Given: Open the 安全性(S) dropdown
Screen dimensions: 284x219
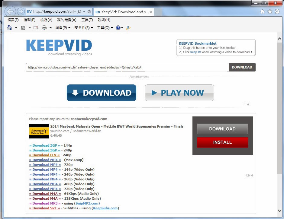Looking at the screenshot, I should click(84, 28).
